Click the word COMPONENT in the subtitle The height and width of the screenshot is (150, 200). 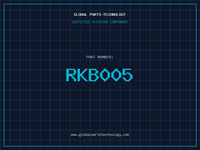coord(119,22)
